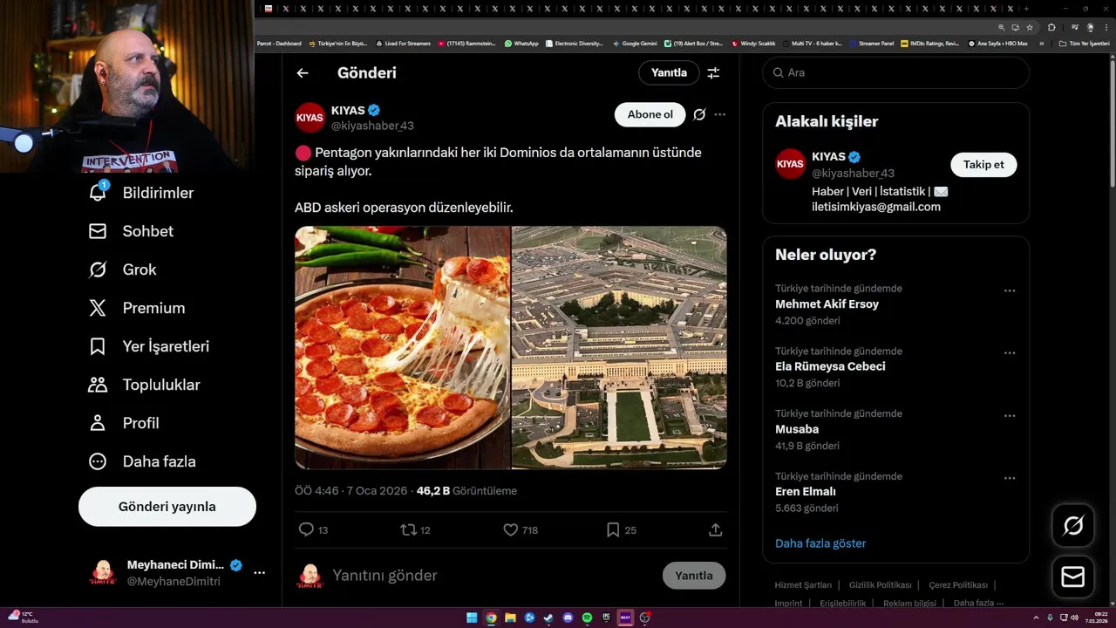1116x628 pixels.
Task: Open the pizza image in the post
Action: pos(402,348)
